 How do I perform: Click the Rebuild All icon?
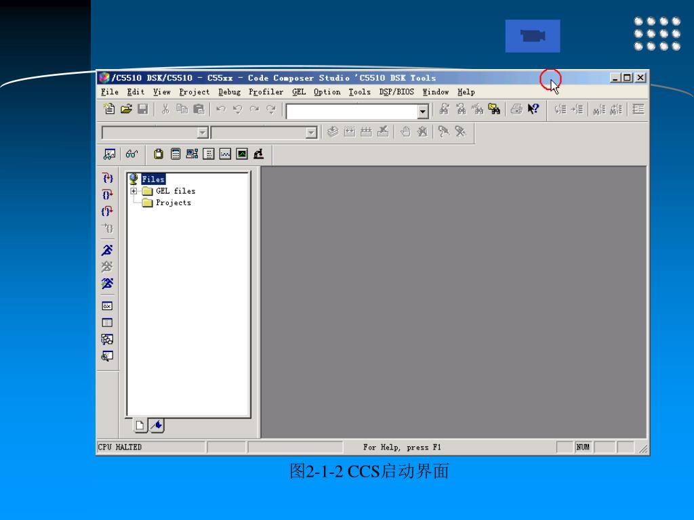coord(366,131)
